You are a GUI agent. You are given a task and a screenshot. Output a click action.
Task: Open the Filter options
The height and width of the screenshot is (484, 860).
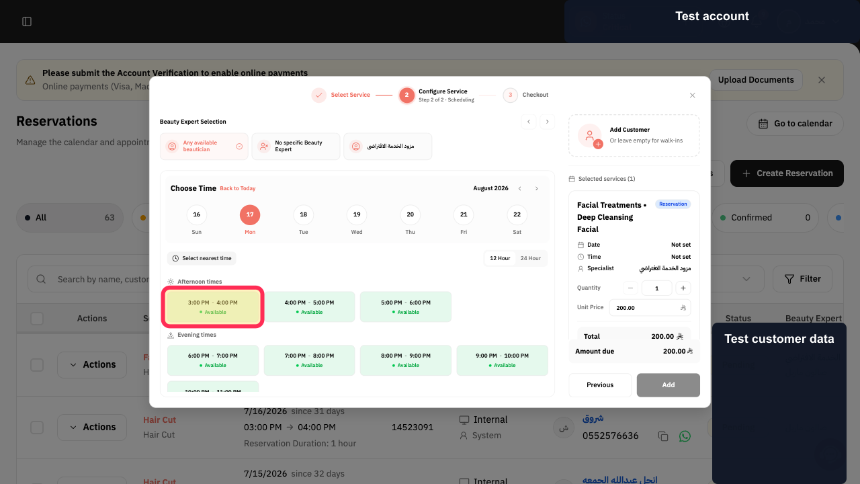click(803, 279)
